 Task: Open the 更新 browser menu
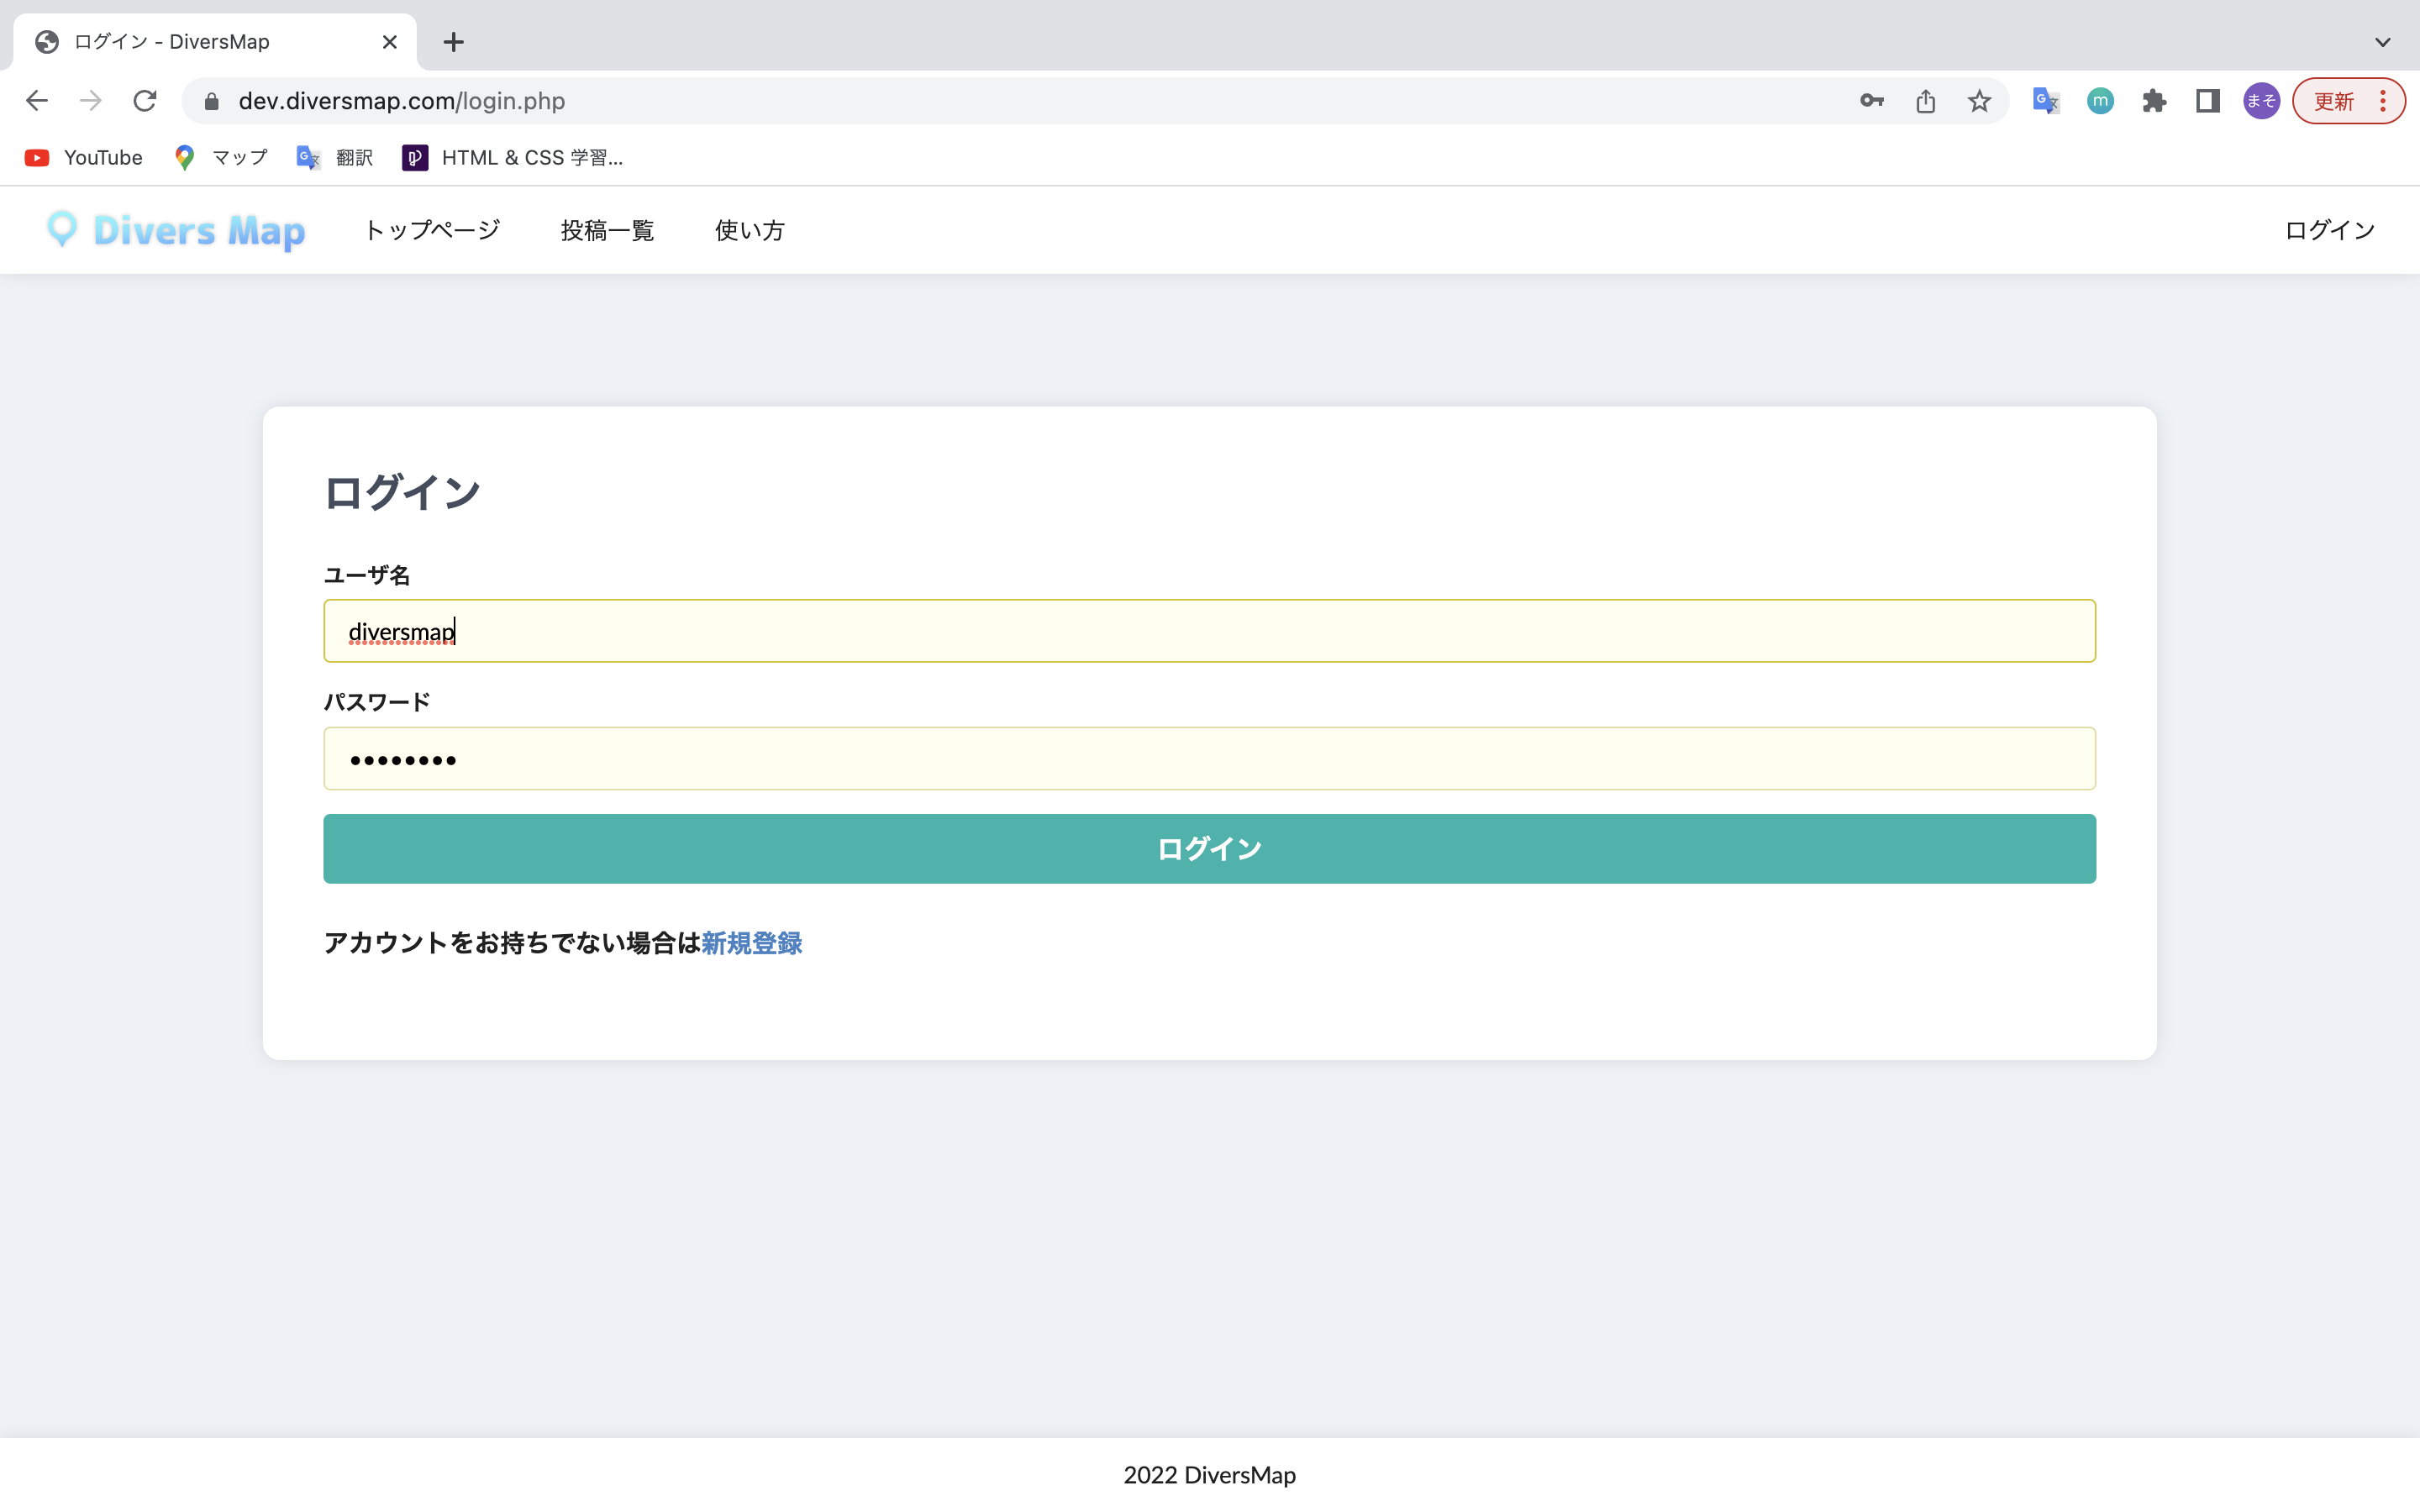point(2347,101)
